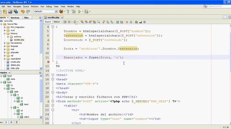
Task: Toggle Highlight Search icon in editor toolbar
Action: pos(94,22)
